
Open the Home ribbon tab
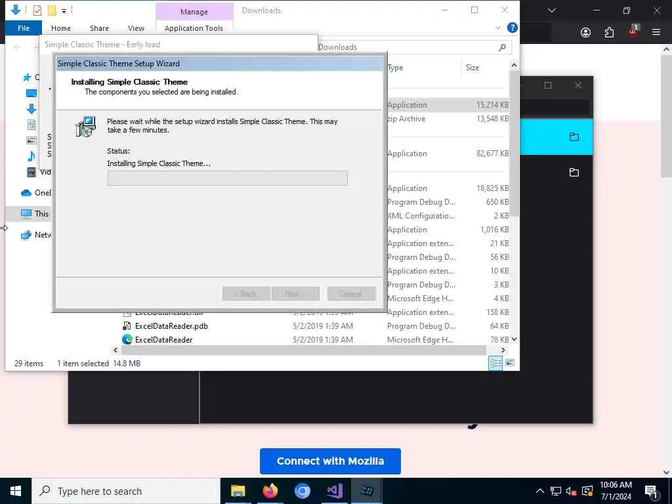(61, 28)
